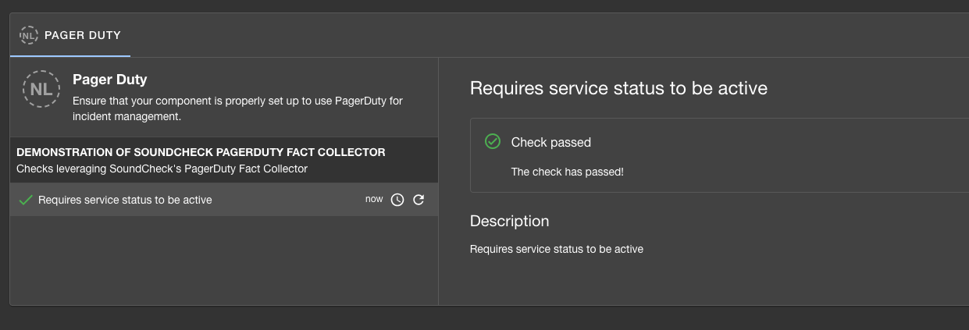Refresh the service status check
Screen dimensions: 969x330
point(419,200)
